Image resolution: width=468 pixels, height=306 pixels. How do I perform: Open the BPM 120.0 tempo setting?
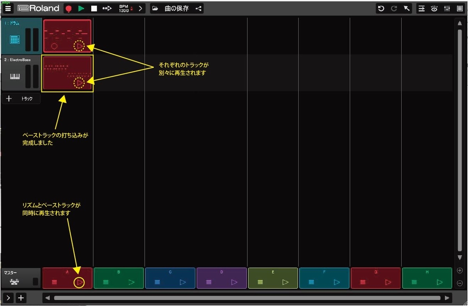pos(124,9)
